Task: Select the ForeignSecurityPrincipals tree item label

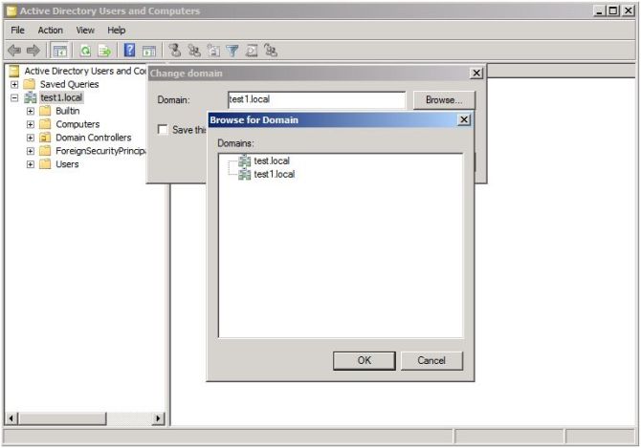Action: (100, 151)
